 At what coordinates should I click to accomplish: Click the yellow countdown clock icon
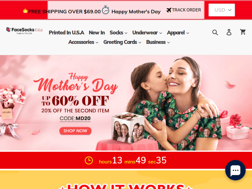89,160
